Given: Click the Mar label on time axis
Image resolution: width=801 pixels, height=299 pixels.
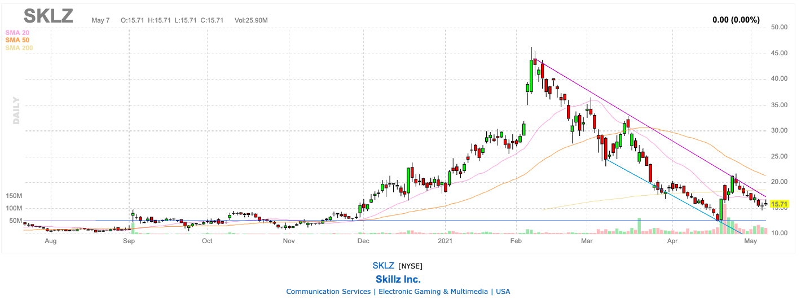Looking at the screenshot, I should (587, 241).
